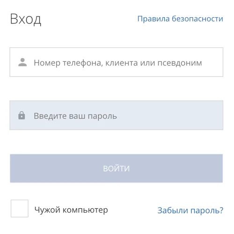Select the person icon beside 'Номер телефона'
This screenshot has height=234, width=234.
(x=22, y=62)
